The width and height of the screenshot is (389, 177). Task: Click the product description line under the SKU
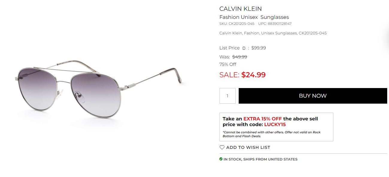point(273,33)
